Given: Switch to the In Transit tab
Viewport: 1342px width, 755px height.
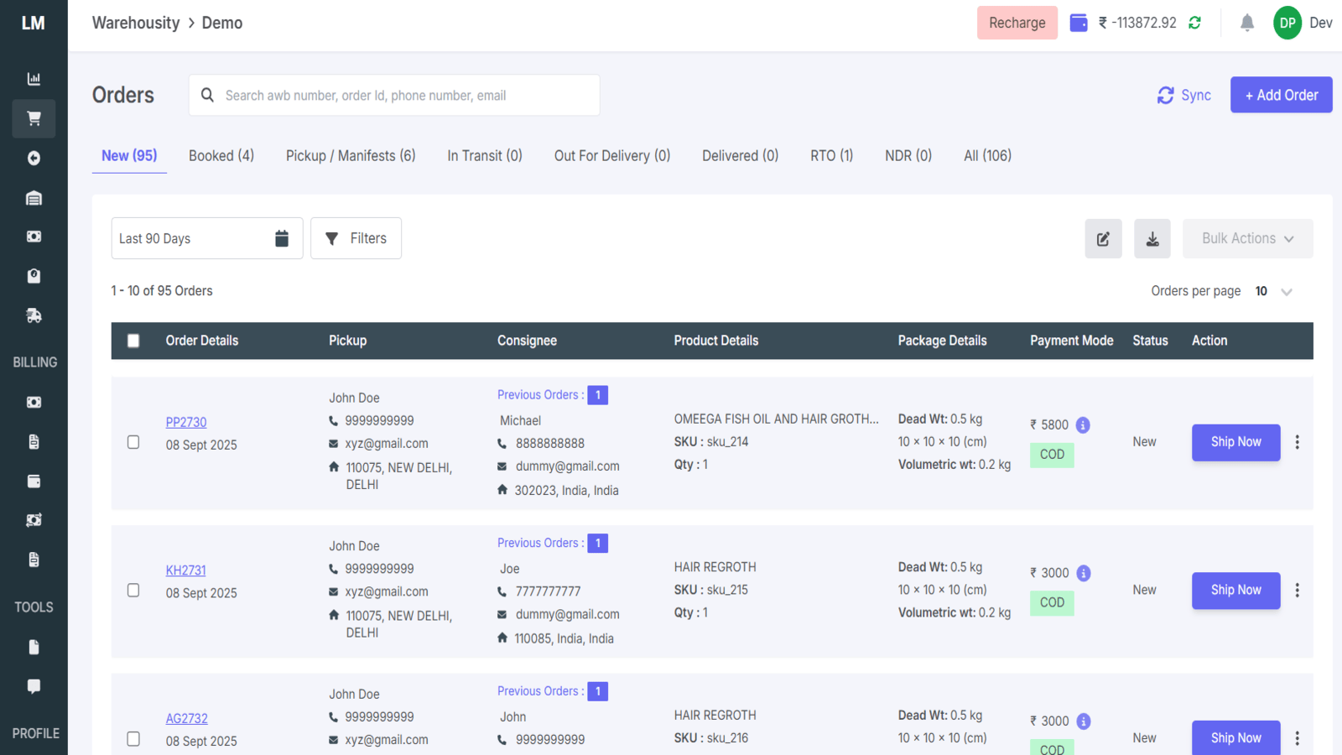Looking at the screenshot, I should [485, 155].
